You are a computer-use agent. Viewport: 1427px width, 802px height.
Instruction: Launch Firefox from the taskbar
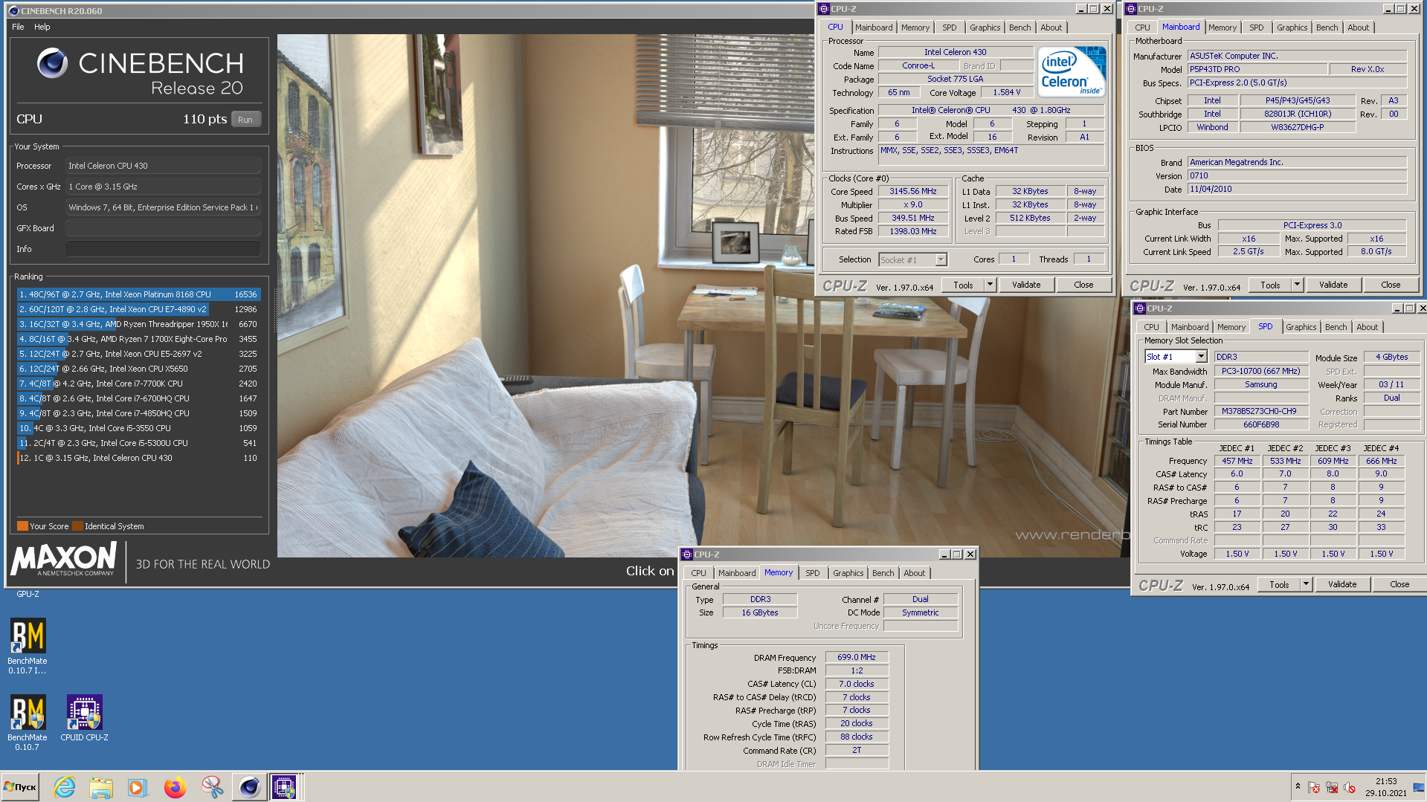click(175, 787)
